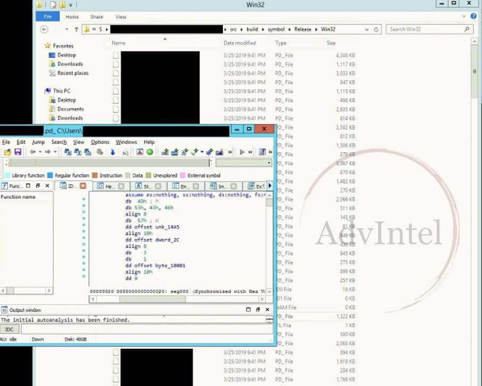Expand the debugger toolbar overflow chevron
482x386 pixels.
tap(250, 152)
